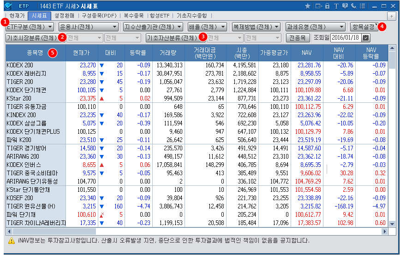Open the 복제방법 (전체) dropdown
The height and width of the screenshot is (255, 400).
coord(257,27)
